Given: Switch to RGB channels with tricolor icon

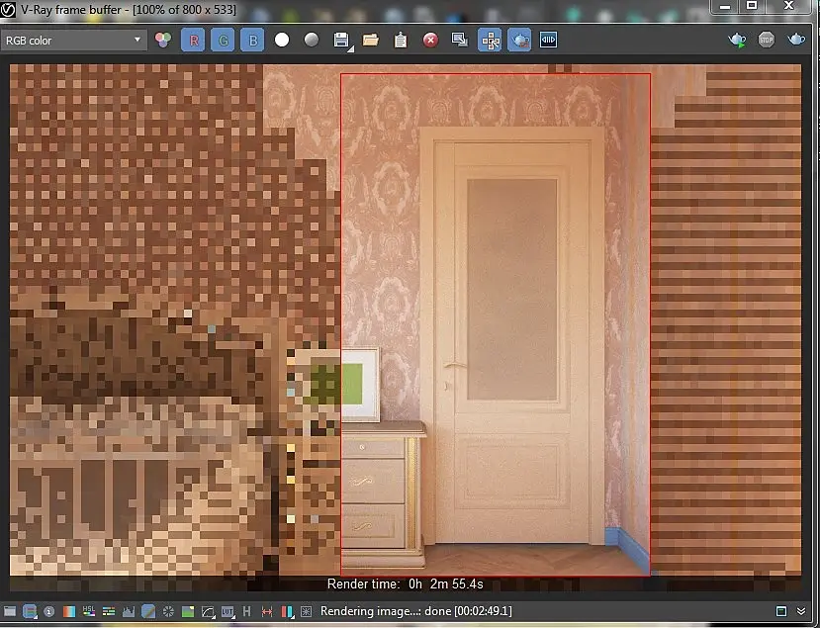Looking at the screenshot, I should click(x=163, y=40).
